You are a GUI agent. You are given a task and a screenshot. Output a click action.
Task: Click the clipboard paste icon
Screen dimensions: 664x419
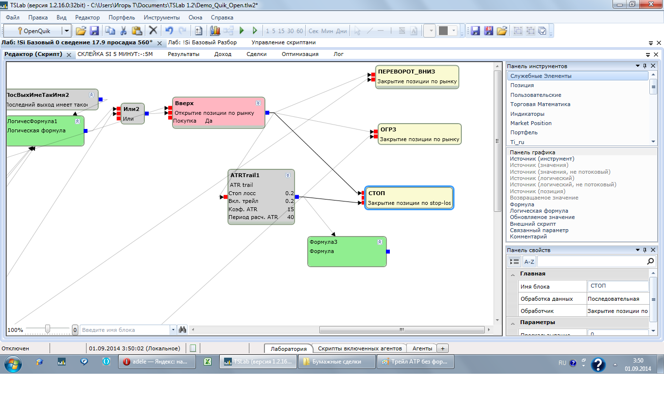point(136,31)
